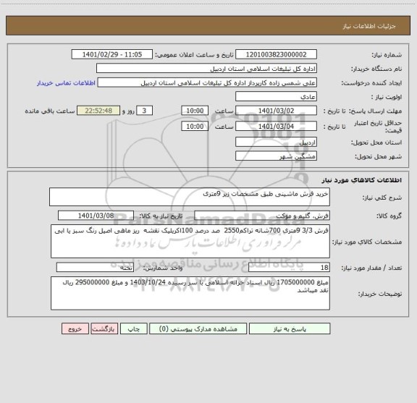417x403 pixels.
Task: Click the چاپ print button
Action: coord(133,328)
